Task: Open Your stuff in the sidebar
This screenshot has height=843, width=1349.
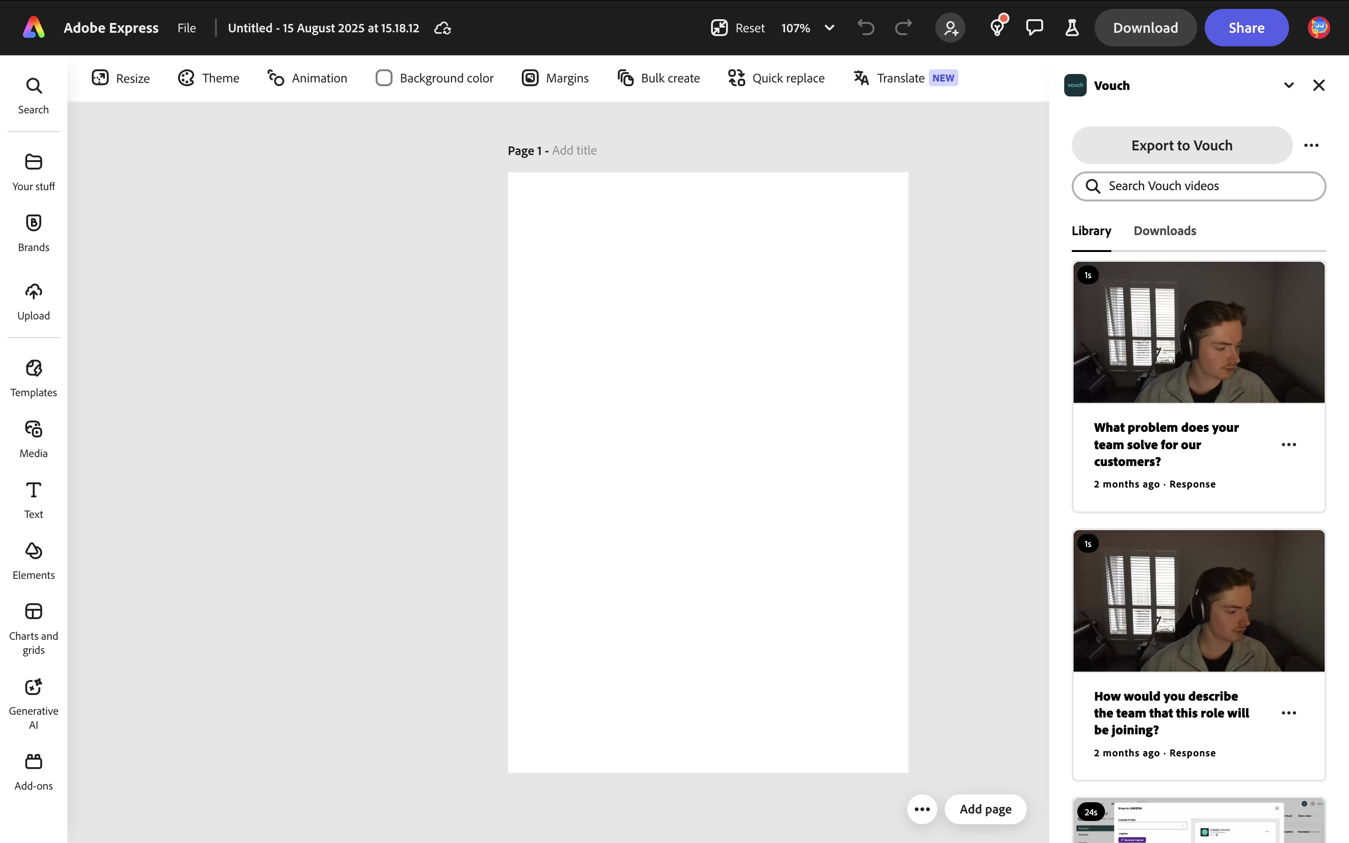Action: point(33,172)
